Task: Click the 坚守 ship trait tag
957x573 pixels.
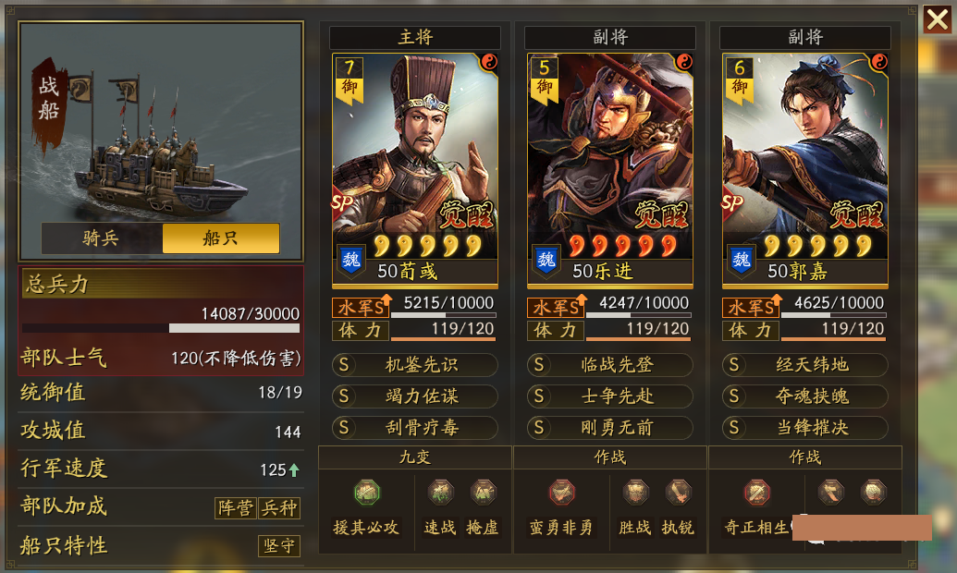Action: [x=279, y=545]
